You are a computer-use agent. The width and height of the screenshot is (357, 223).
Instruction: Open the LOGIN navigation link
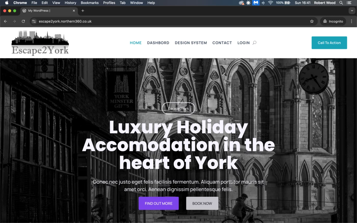[244, 43]
